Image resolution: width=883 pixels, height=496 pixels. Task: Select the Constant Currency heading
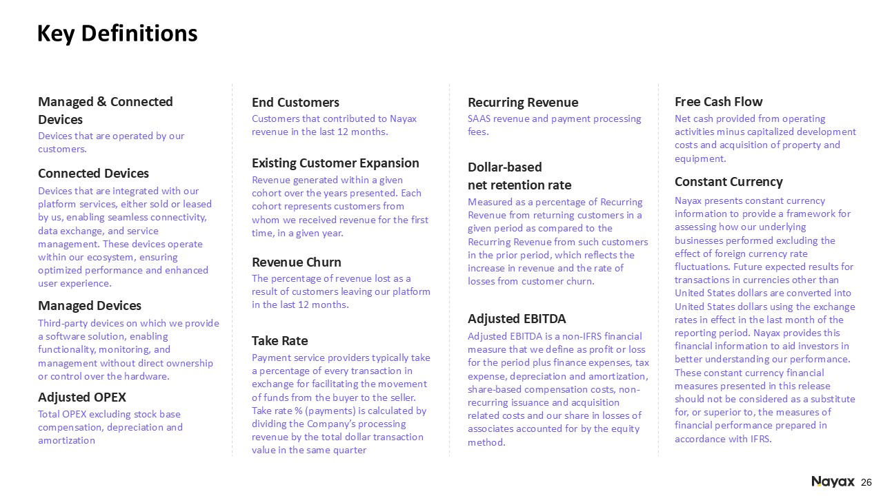(728, 182)
